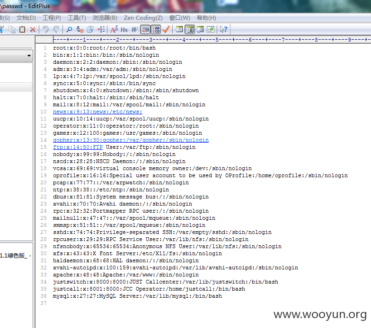The width and height of the screenshot is (371, 328).
Task: Toggle the document list window icon
Action: click(x=179, y=29)
